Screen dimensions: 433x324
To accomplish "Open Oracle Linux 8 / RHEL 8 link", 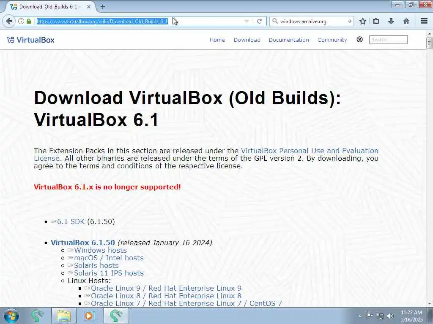I will coord(166,296).
